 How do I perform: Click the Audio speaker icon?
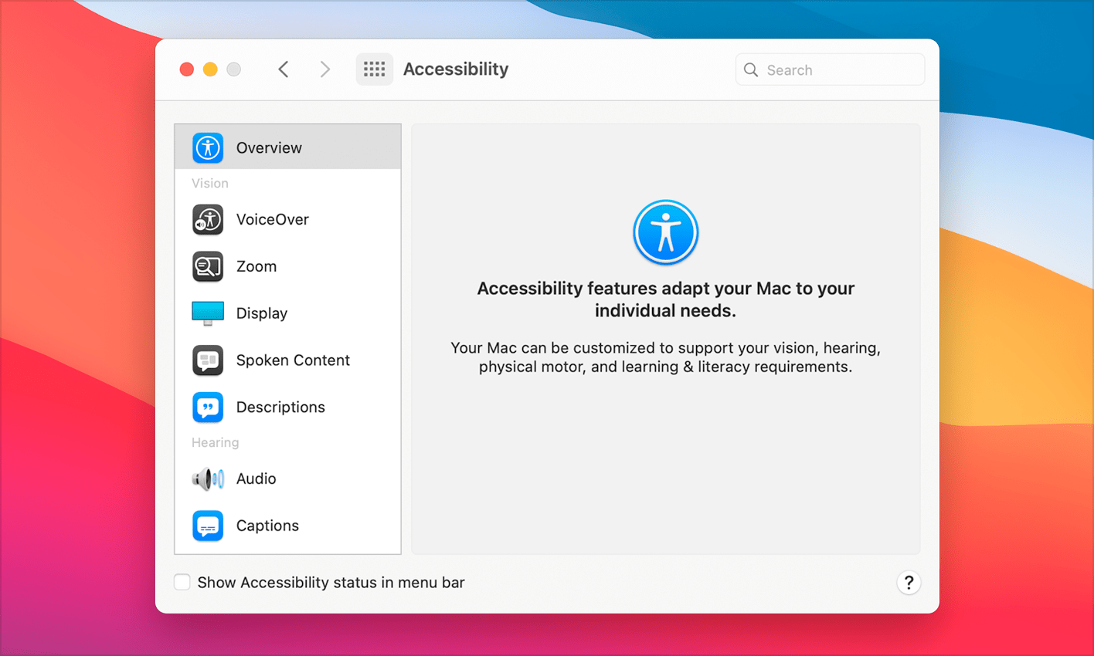[x=208, y=479]
